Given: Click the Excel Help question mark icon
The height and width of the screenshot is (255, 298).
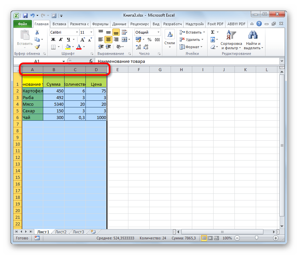Looking at the screenshot, I should [259, 24].
